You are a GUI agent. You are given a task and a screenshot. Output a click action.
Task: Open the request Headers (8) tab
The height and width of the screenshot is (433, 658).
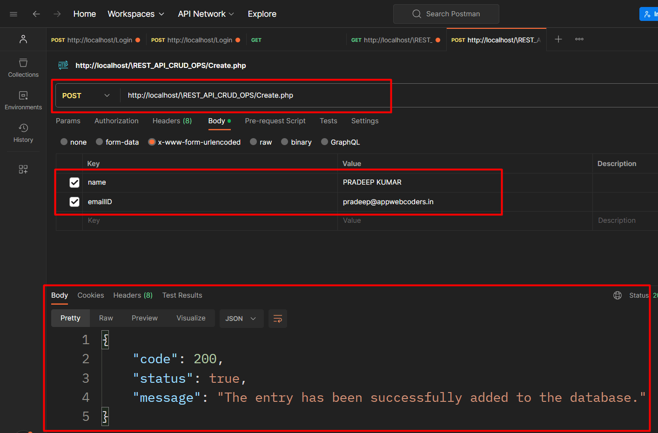(x=172, y=121)
